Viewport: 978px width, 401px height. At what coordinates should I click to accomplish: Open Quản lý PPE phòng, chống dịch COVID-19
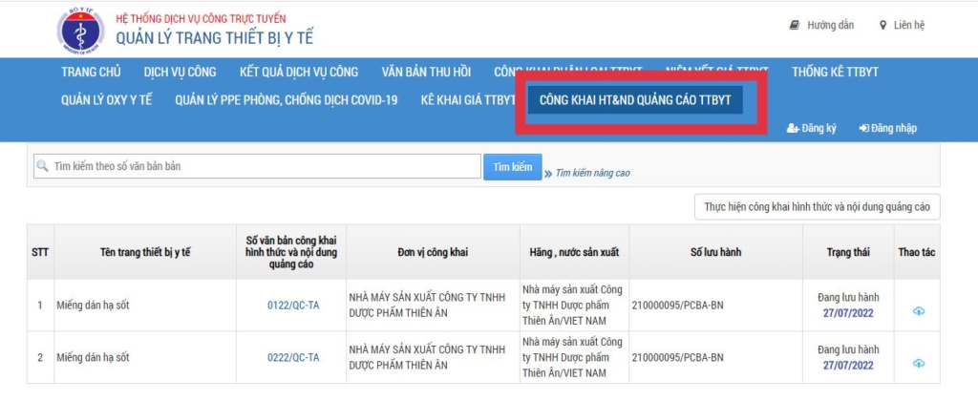[286, 100]
